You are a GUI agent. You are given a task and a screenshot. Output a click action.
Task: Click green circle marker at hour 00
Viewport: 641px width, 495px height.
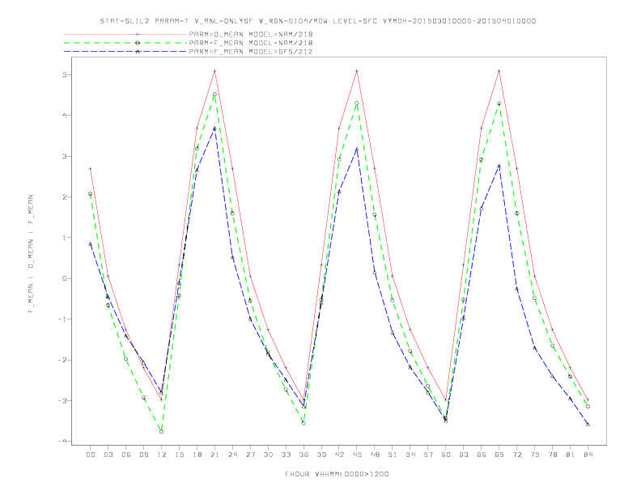tap(91, 194)
